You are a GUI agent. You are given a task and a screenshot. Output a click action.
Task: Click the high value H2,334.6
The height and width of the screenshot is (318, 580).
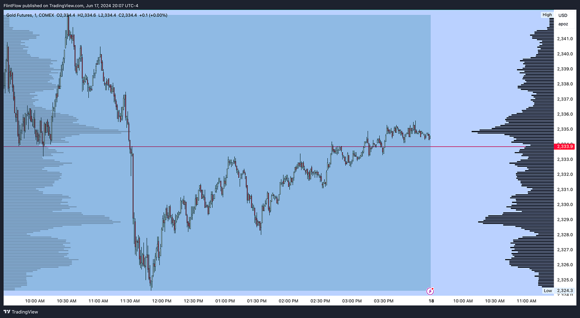coord(86,15)
